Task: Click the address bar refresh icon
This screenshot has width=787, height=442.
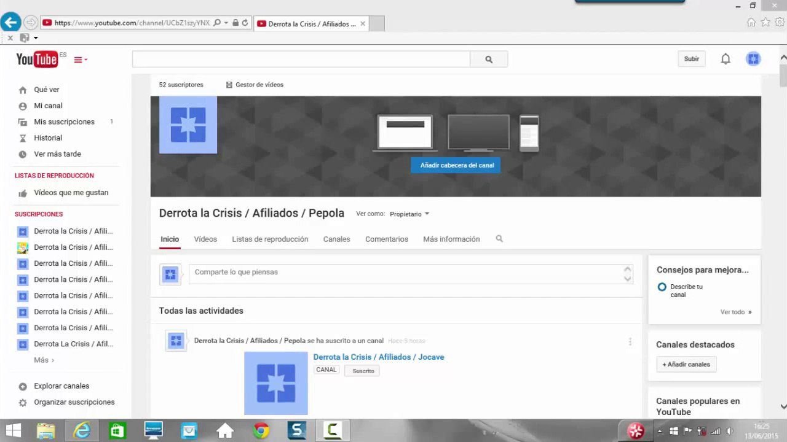Action: click(245, 23)
